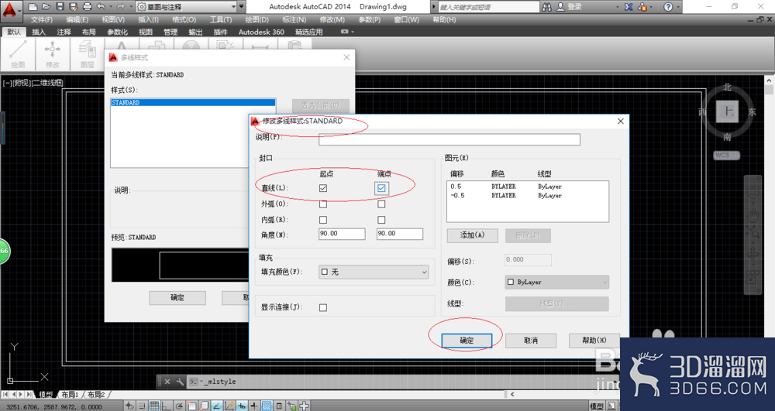
Task: Check 外弧 起点 checkbox
Action: coord(323,204)
